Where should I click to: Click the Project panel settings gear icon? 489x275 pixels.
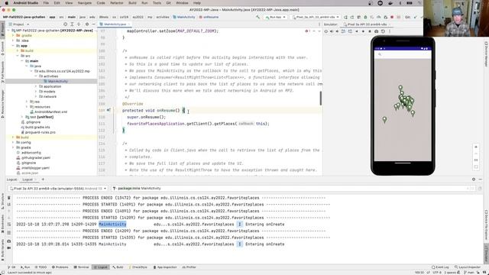point(87,24)
